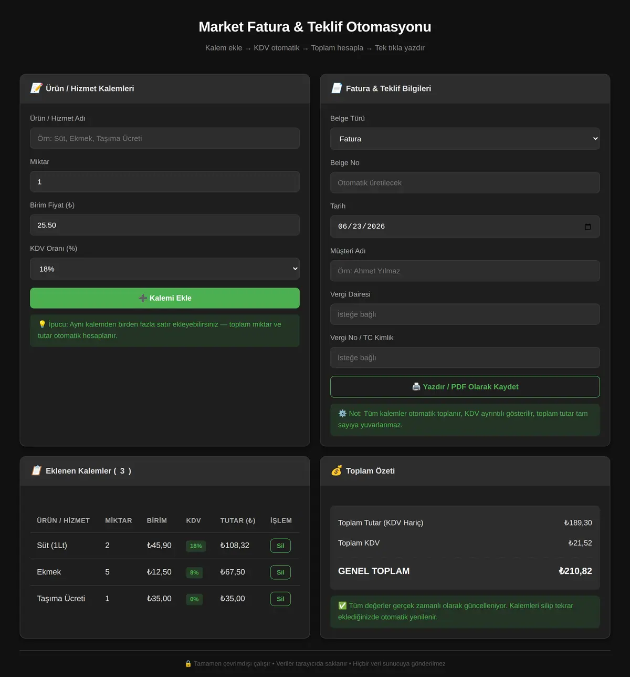Delete the Süt (1Lt) row with Sil
630x677 pixels.
[280, 546]
